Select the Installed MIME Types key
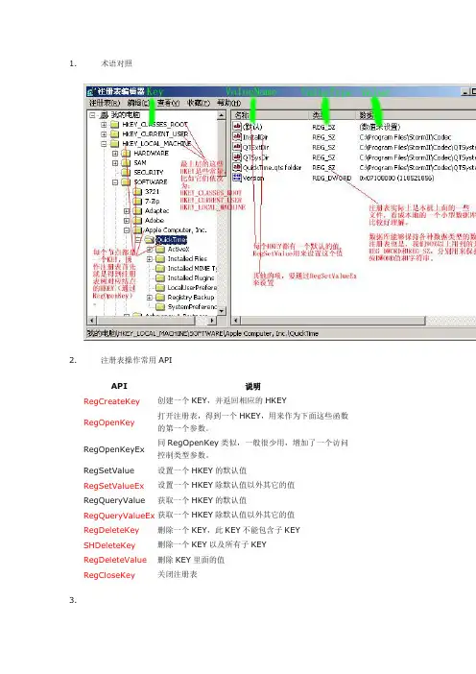This screenshot has height=674, width=476. tap(192, 268)
